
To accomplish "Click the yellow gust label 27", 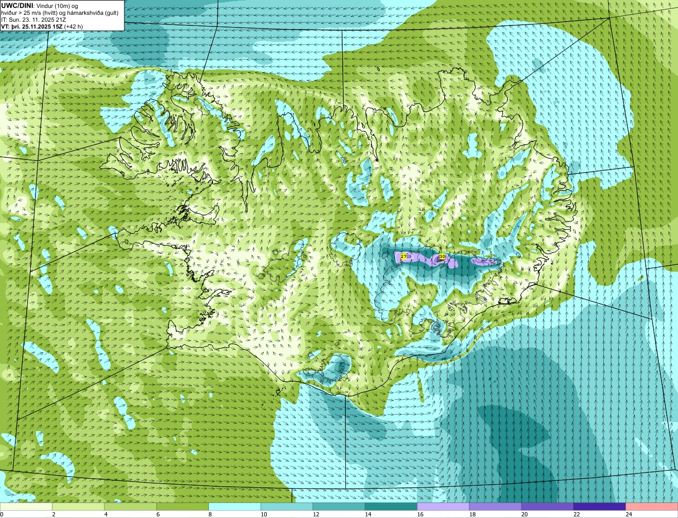I will pyautogui.click(x=404, y=256).
